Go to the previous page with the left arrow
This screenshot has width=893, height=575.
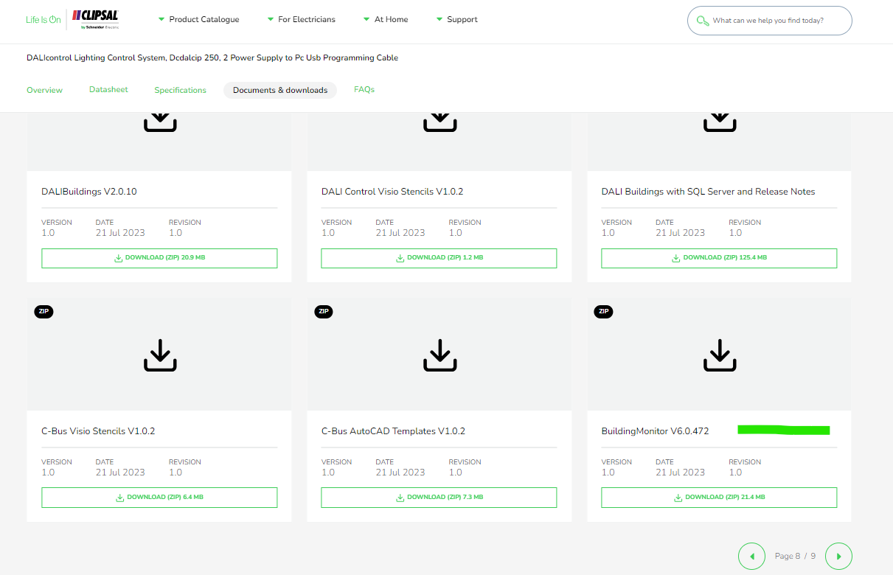(751, 556)
